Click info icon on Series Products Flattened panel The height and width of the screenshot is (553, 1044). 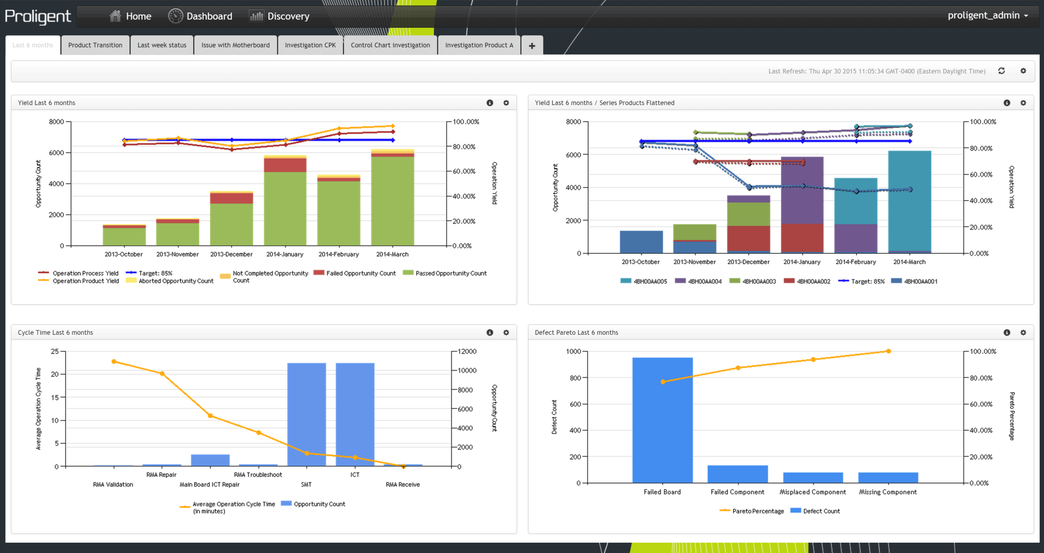(1006, 103)
